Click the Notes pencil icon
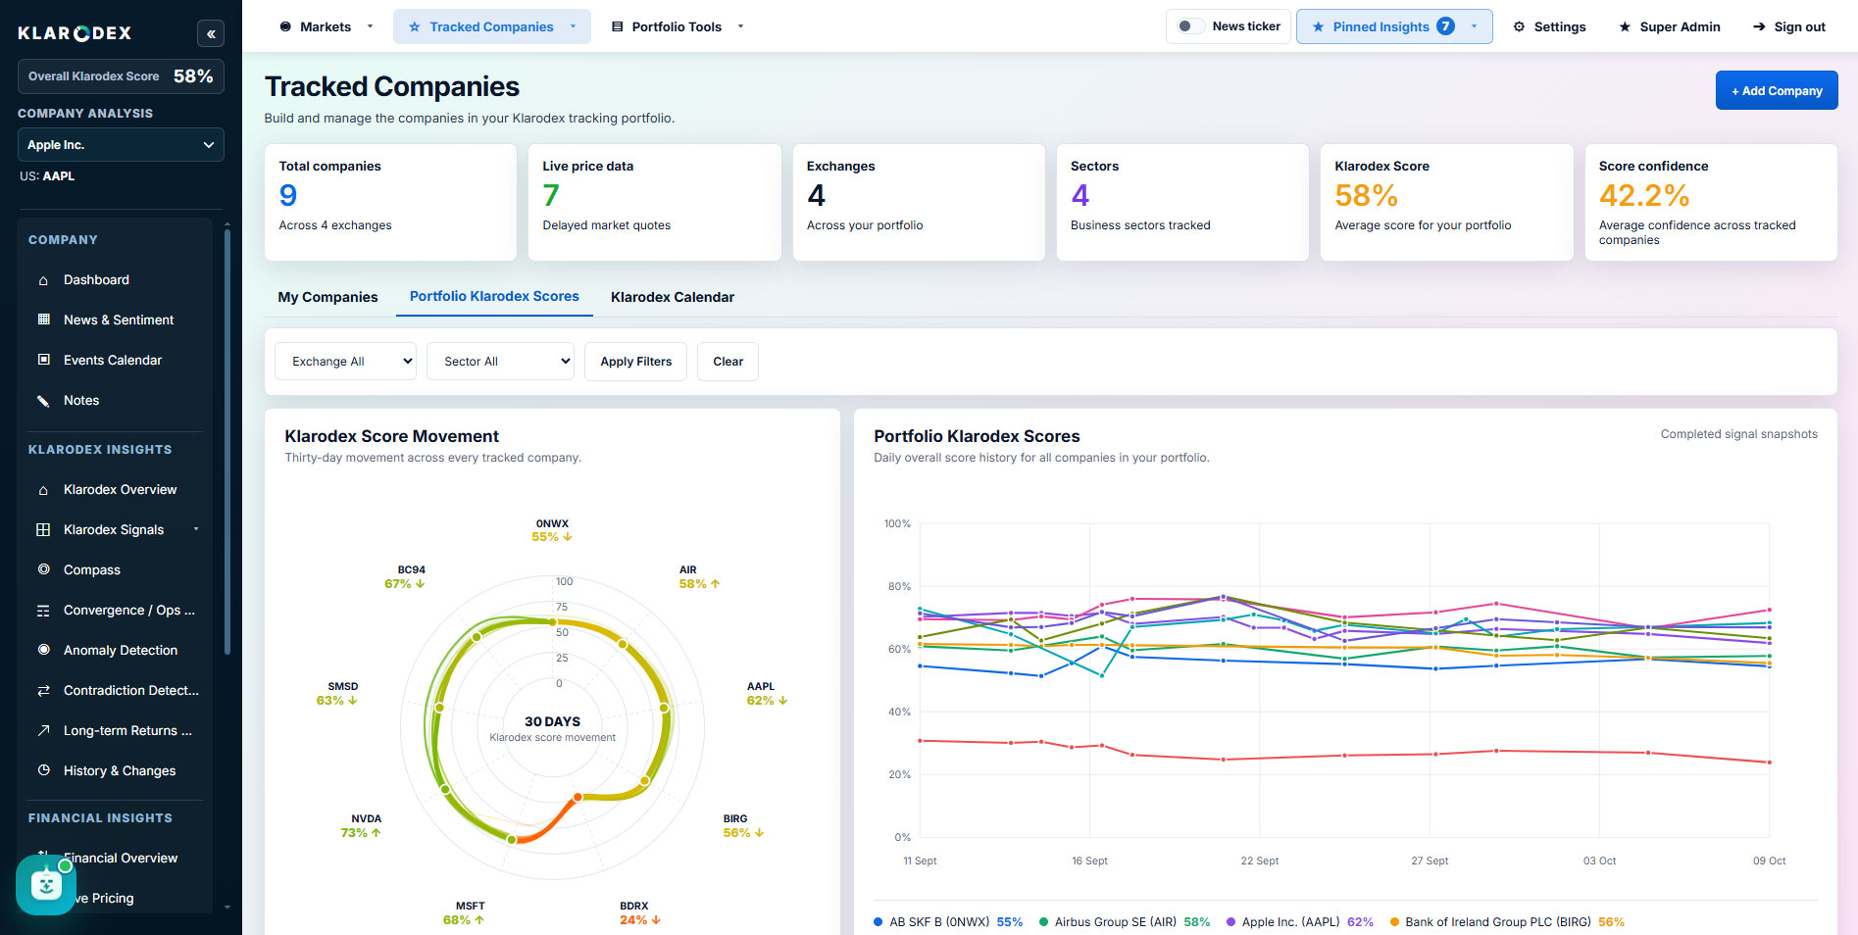 click(43, 400)
